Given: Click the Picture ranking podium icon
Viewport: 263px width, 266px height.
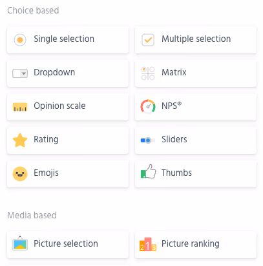Looking at the screenshot, I should click(148, 244).
